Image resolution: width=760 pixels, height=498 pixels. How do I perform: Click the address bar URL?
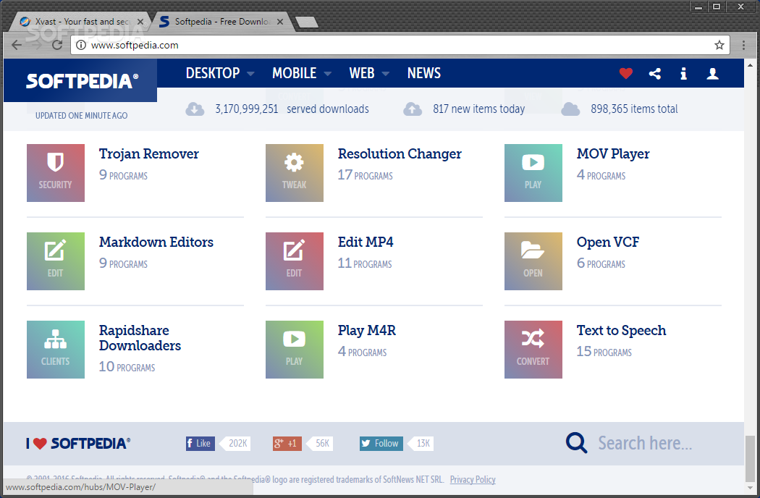(135, 45)
